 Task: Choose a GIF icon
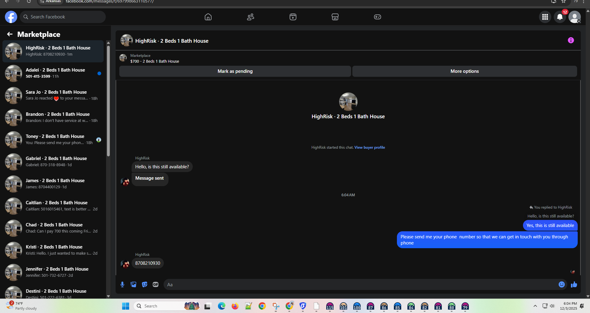click(x=156, y=284)
